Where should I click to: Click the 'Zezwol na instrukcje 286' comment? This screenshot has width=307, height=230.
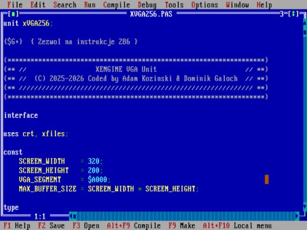[84, 42]
